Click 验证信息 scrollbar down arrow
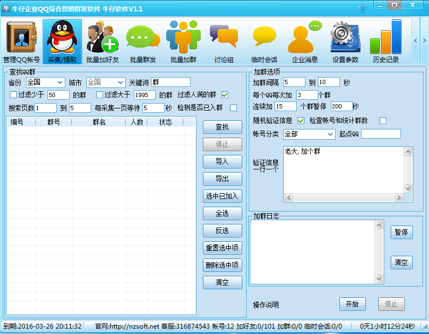429x334 pixels. (x=408, y=188)
